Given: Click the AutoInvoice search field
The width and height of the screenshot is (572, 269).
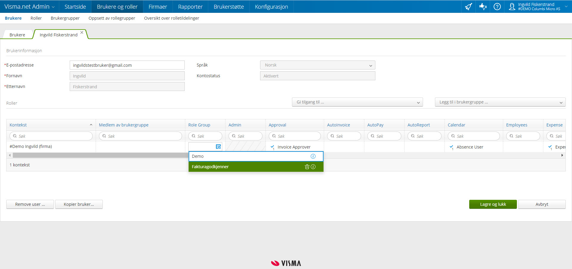Looking at the screenshot, I should pyautogui.click(x=344, y=136).
